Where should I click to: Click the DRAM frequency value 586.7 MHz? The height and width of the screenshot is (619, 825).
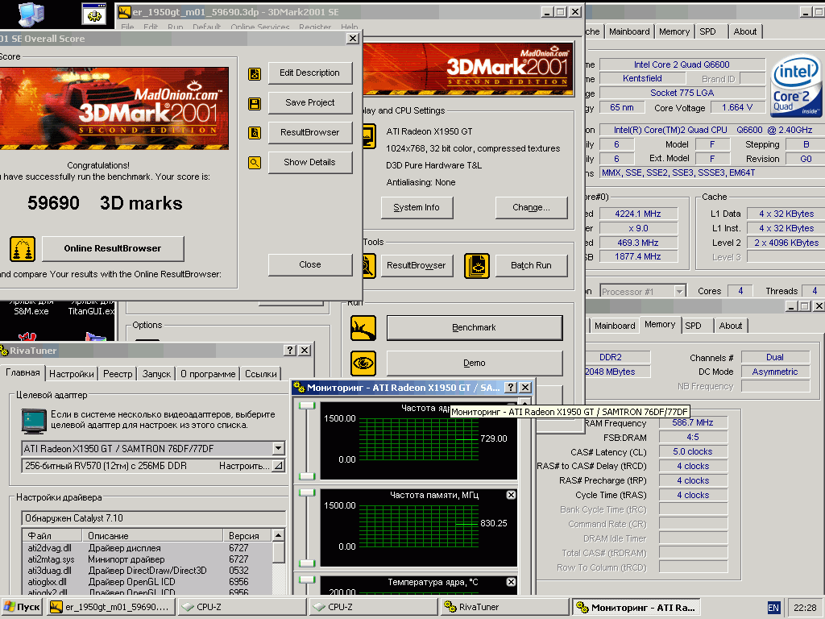click(692, 422)
